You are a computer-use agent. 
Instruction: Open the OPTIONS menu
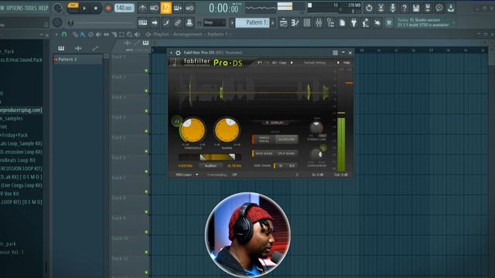pos(15,8)
